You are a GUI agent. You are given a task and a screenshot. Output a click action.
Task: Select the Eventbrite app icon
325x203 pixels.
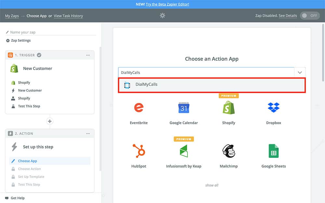tap(139, 108)
